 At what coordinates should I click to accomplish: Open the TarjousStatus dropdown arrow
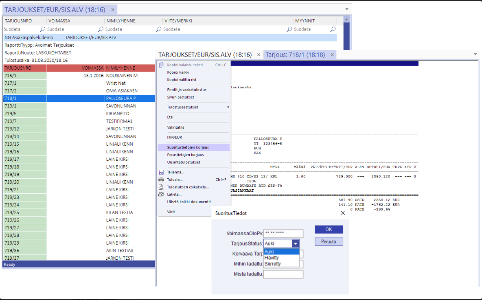[x=296, y=243]
